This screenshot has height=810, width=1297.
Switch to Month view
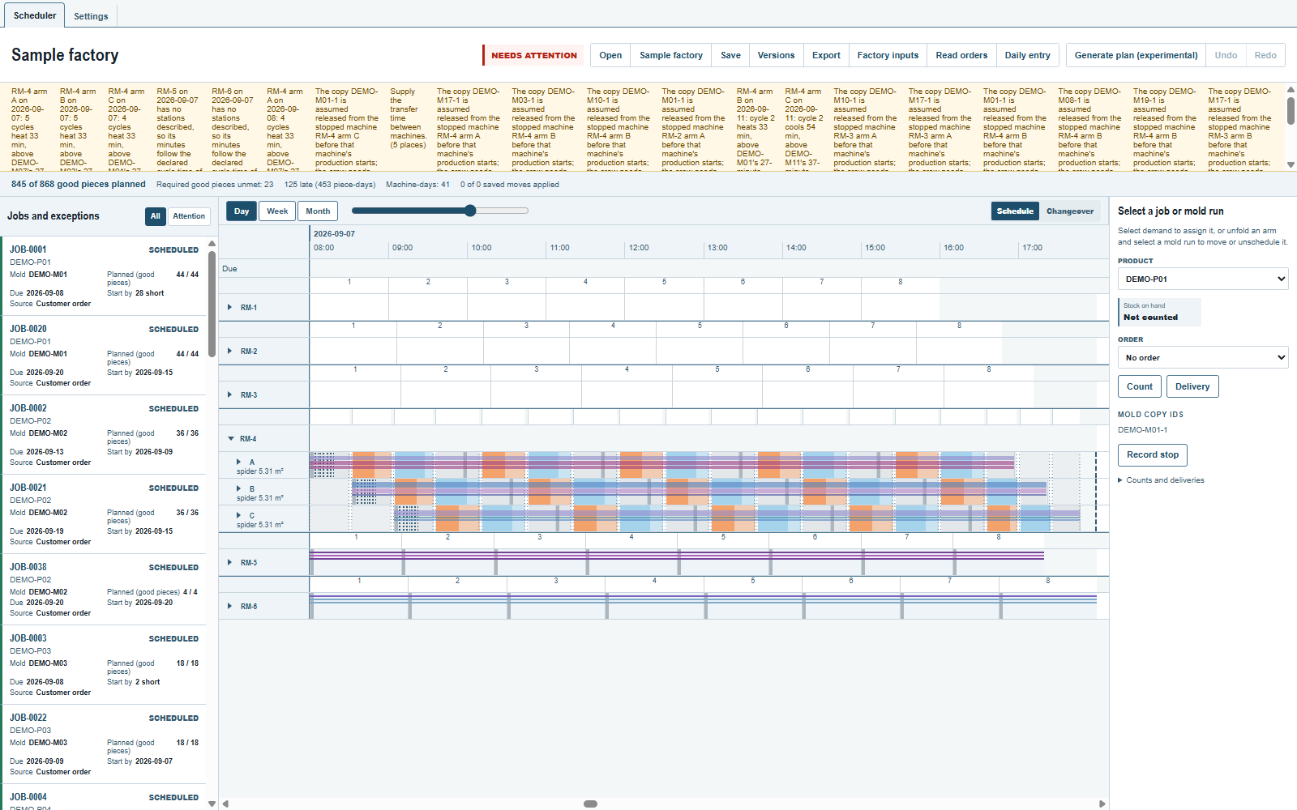coord(318,211)
